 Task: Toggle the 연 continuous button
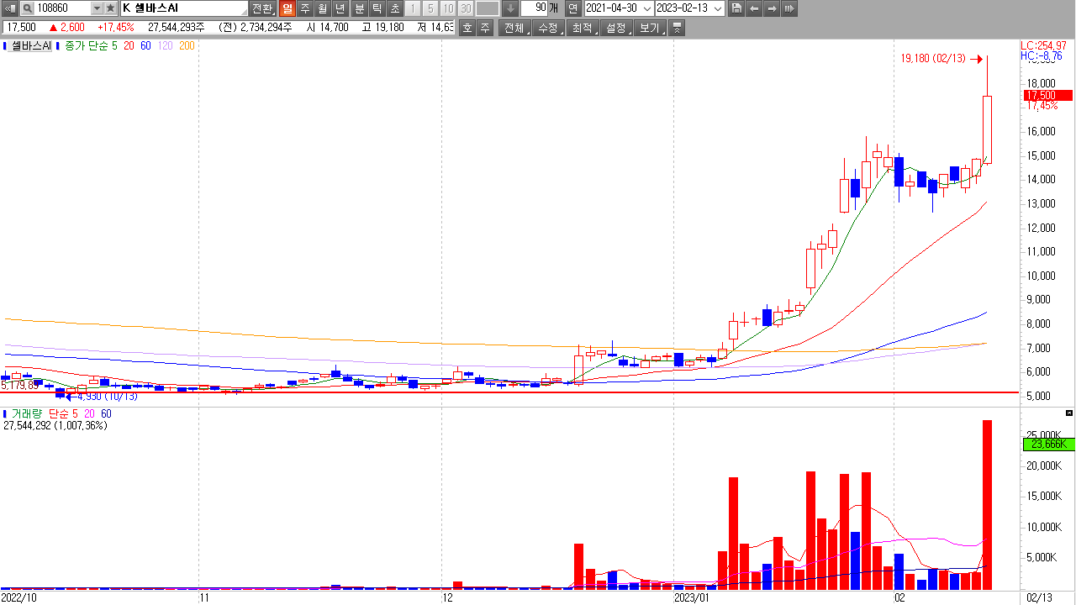(572, 8)
